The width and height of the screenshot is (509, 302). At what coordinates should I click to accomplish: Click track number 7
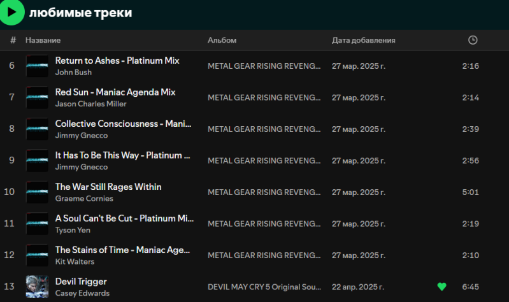click(x=11, y=97)
